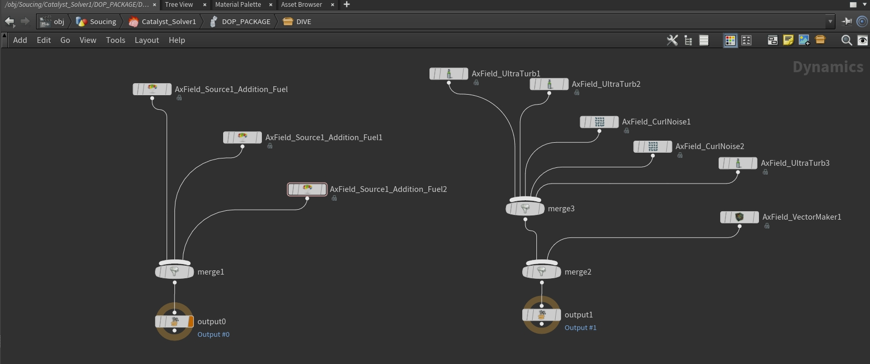The width and height of the screenshot is (870, 364).
Task: Add a new pane tab
Action: click(346, 4)
